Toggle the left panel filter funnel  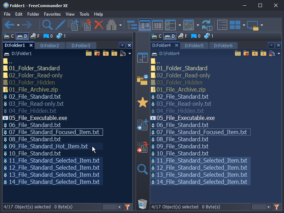tap(127, 207)
